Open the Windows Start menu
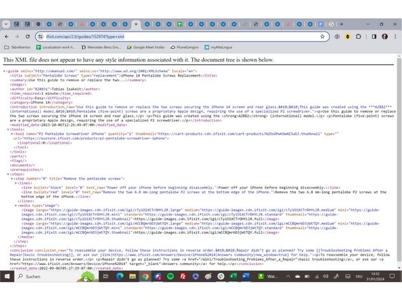Viewport: 402px width, 301px height. 7,277
